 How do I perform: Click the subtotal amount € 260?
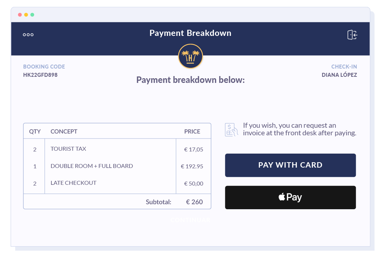[x=194, y=202]
